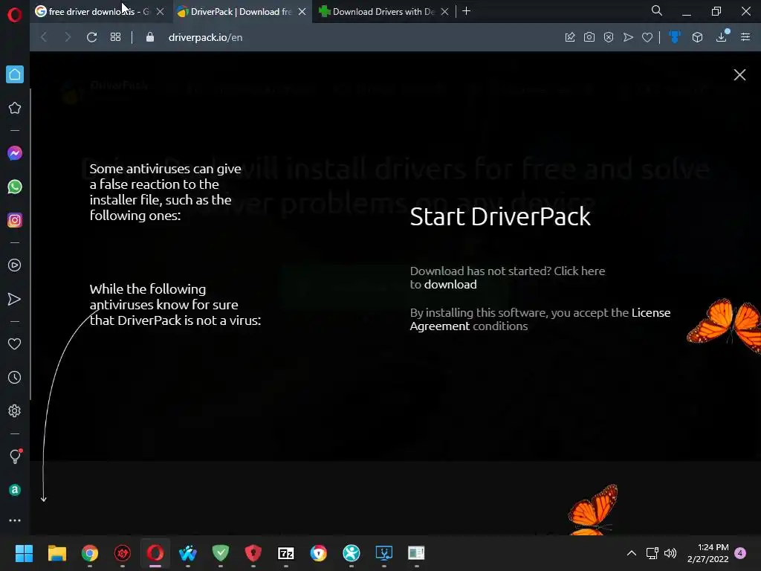Open the green 'a' sidebar app icon

click(x=15, y=490)
